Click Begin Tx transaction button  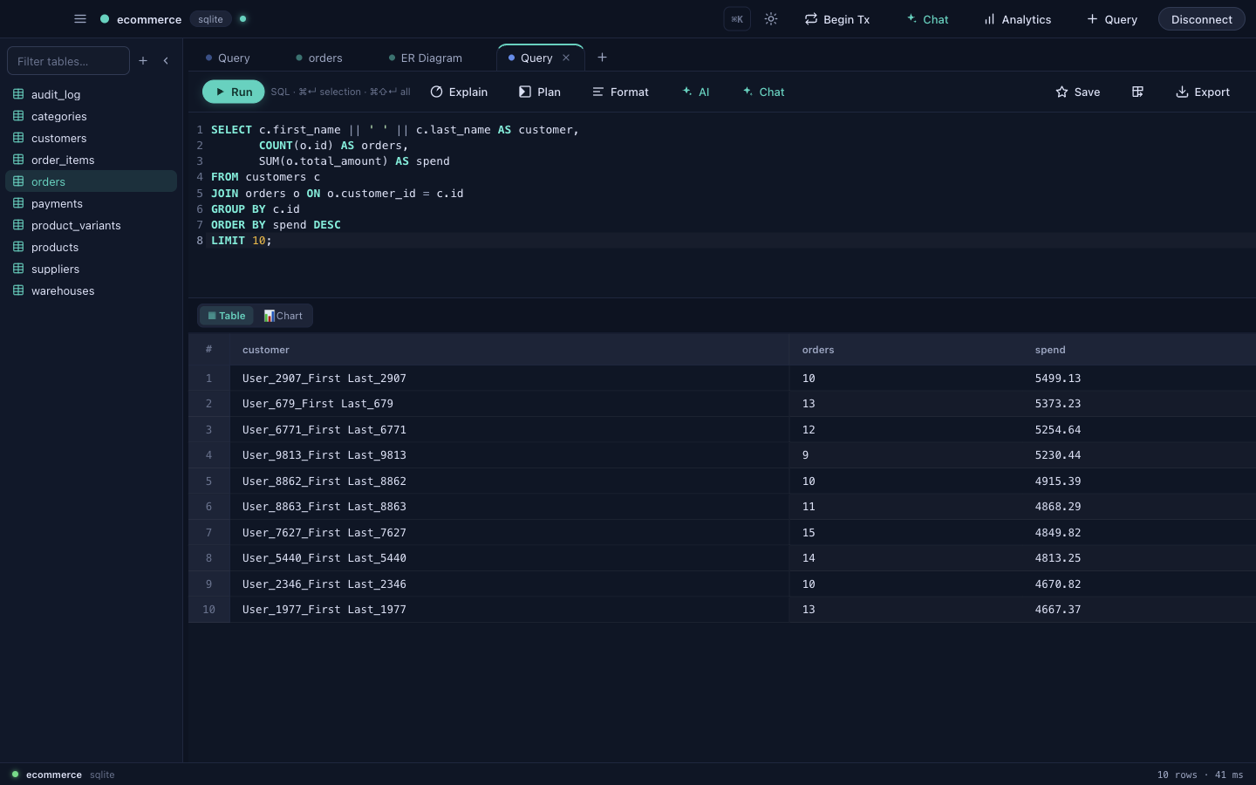coord(837,19)
